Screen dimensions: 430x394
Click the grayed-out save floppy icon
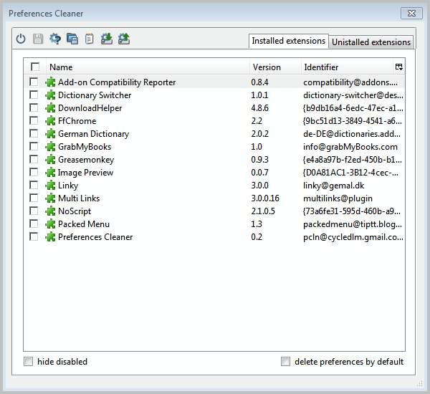point(38,39)
